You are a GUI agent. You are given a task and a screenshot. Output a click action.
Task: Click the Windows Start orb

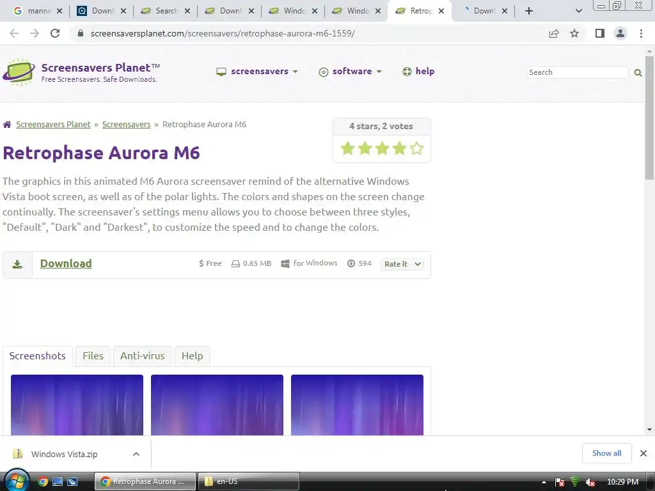coord(16,481)
